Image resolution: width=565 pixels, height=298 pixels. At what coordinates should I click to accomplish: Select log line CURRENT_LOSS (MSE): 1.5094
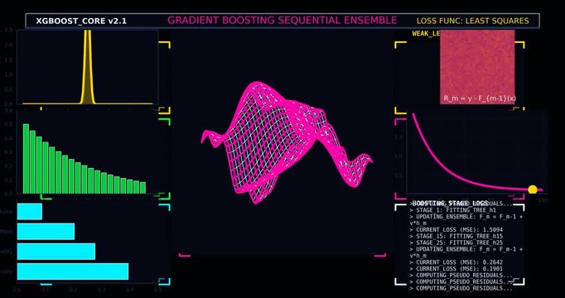(x=456, y=229)
